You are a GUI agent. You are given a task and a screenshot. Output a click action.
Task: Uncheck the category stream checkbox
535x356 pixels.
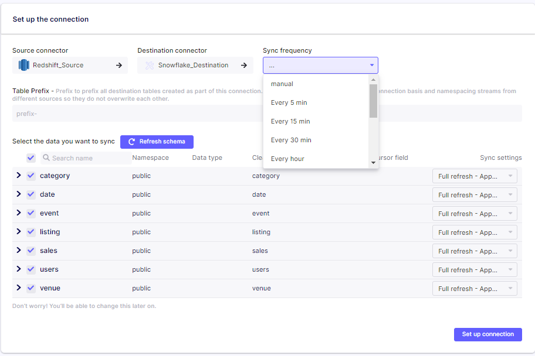click(31, 176)
